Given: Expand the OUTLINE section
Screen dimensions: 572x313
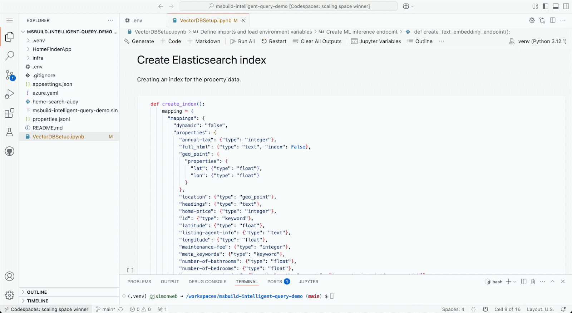Looking at the screenshot, I should (37, 292).
